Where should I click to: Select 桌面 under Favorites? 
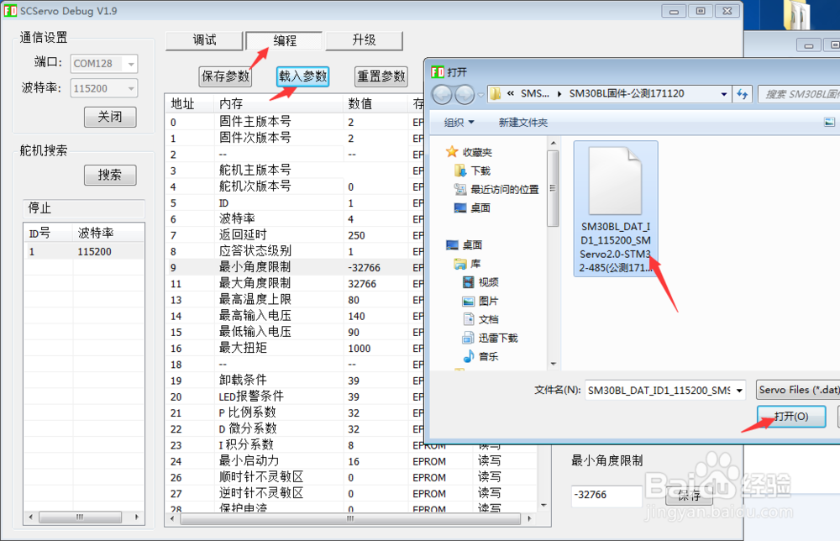[x=472, y=207]
